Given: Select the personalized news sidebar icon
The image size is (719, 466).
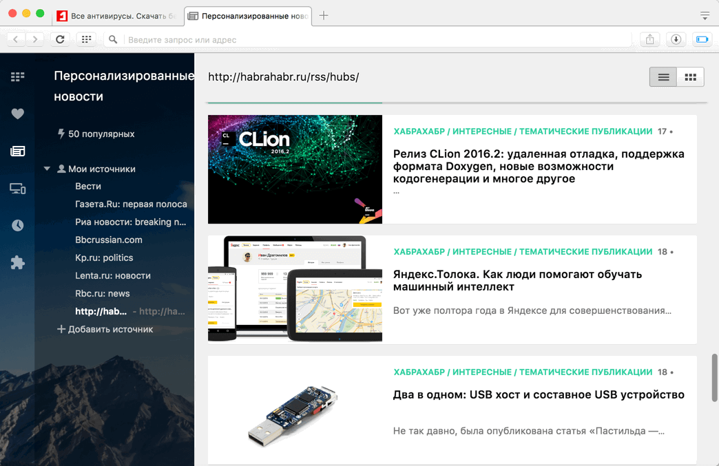Looking at the screenshot, I should [17, 151].
